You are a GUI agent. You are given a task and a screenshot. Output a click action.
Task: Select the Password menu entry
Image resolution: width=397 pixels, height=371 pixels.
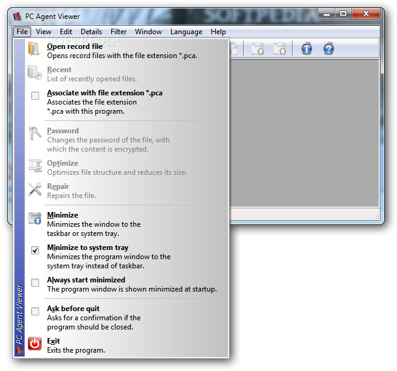(x=126, y=139)
